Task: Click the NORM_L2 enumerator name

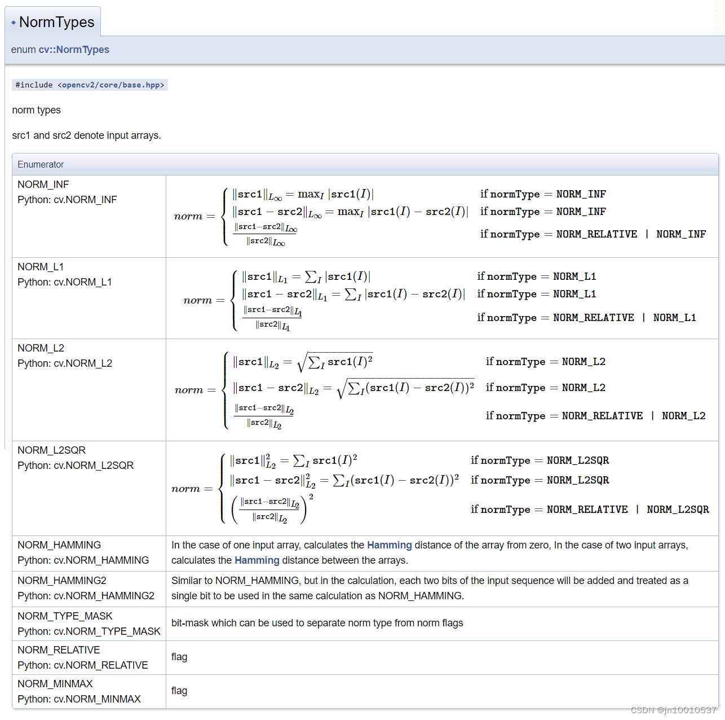Action: pyautogui.click(x=41, y=348)
